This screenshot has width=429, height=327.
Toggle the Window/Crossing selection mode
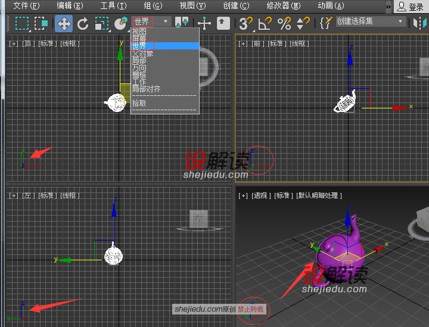(x=41, y=23)
